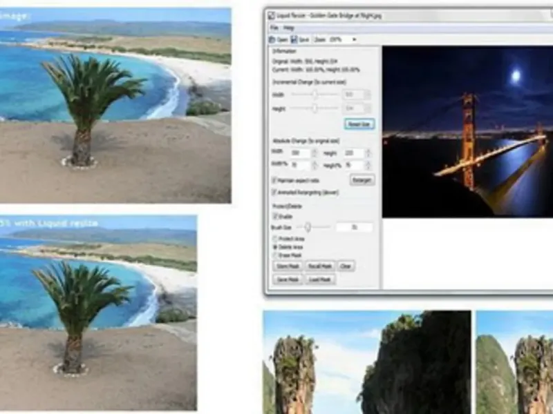The width and height of the screenshot is (553, 414).
Task: Click the Width% spinner arrows
Action: click(315, 165)
